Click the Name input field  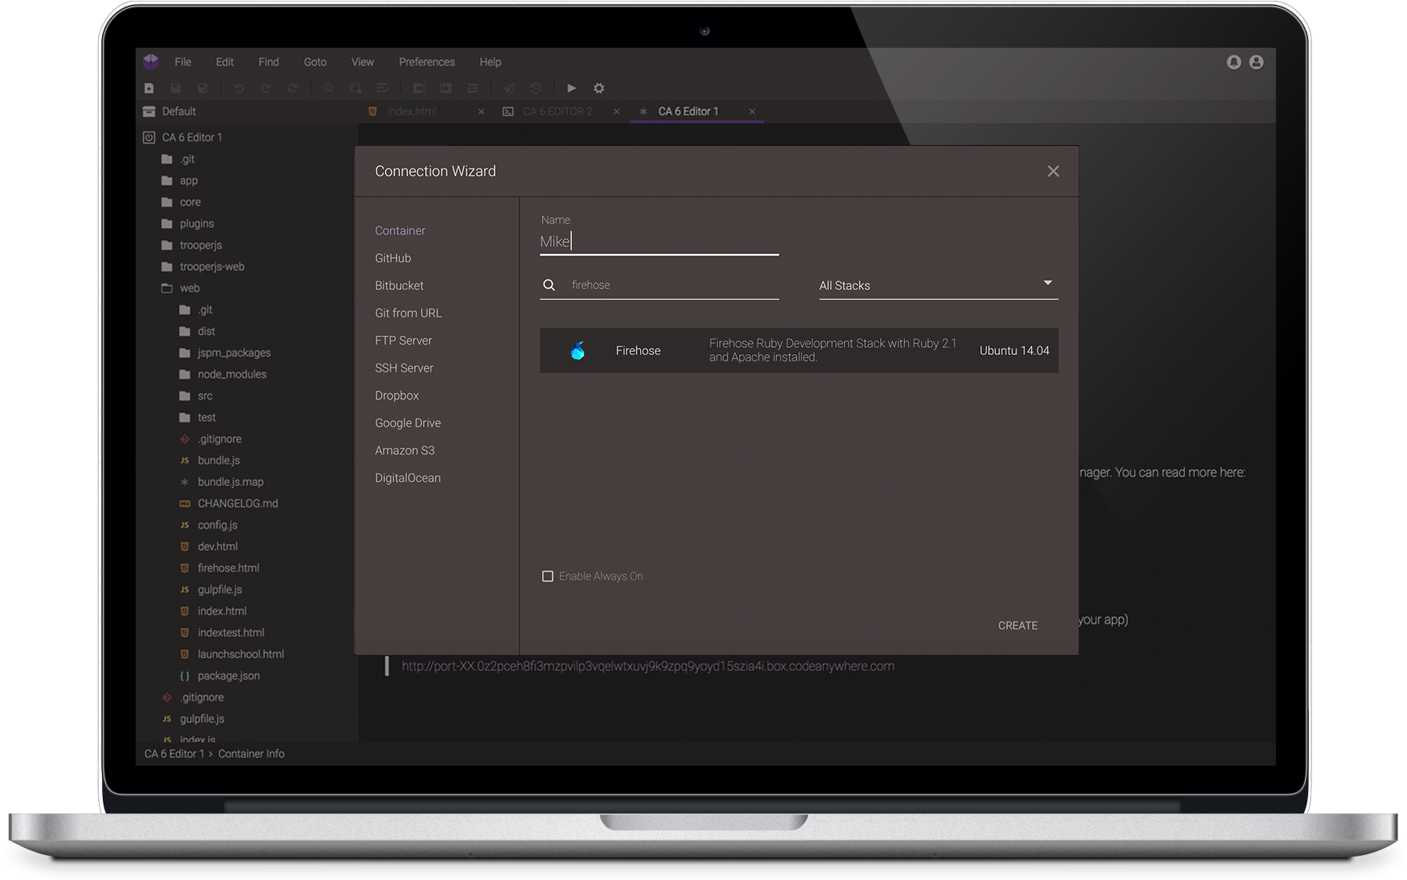coord(659,241)
